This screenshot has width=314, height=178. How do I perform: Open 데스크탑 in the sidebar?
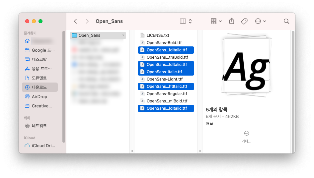(x=40, y=59)
